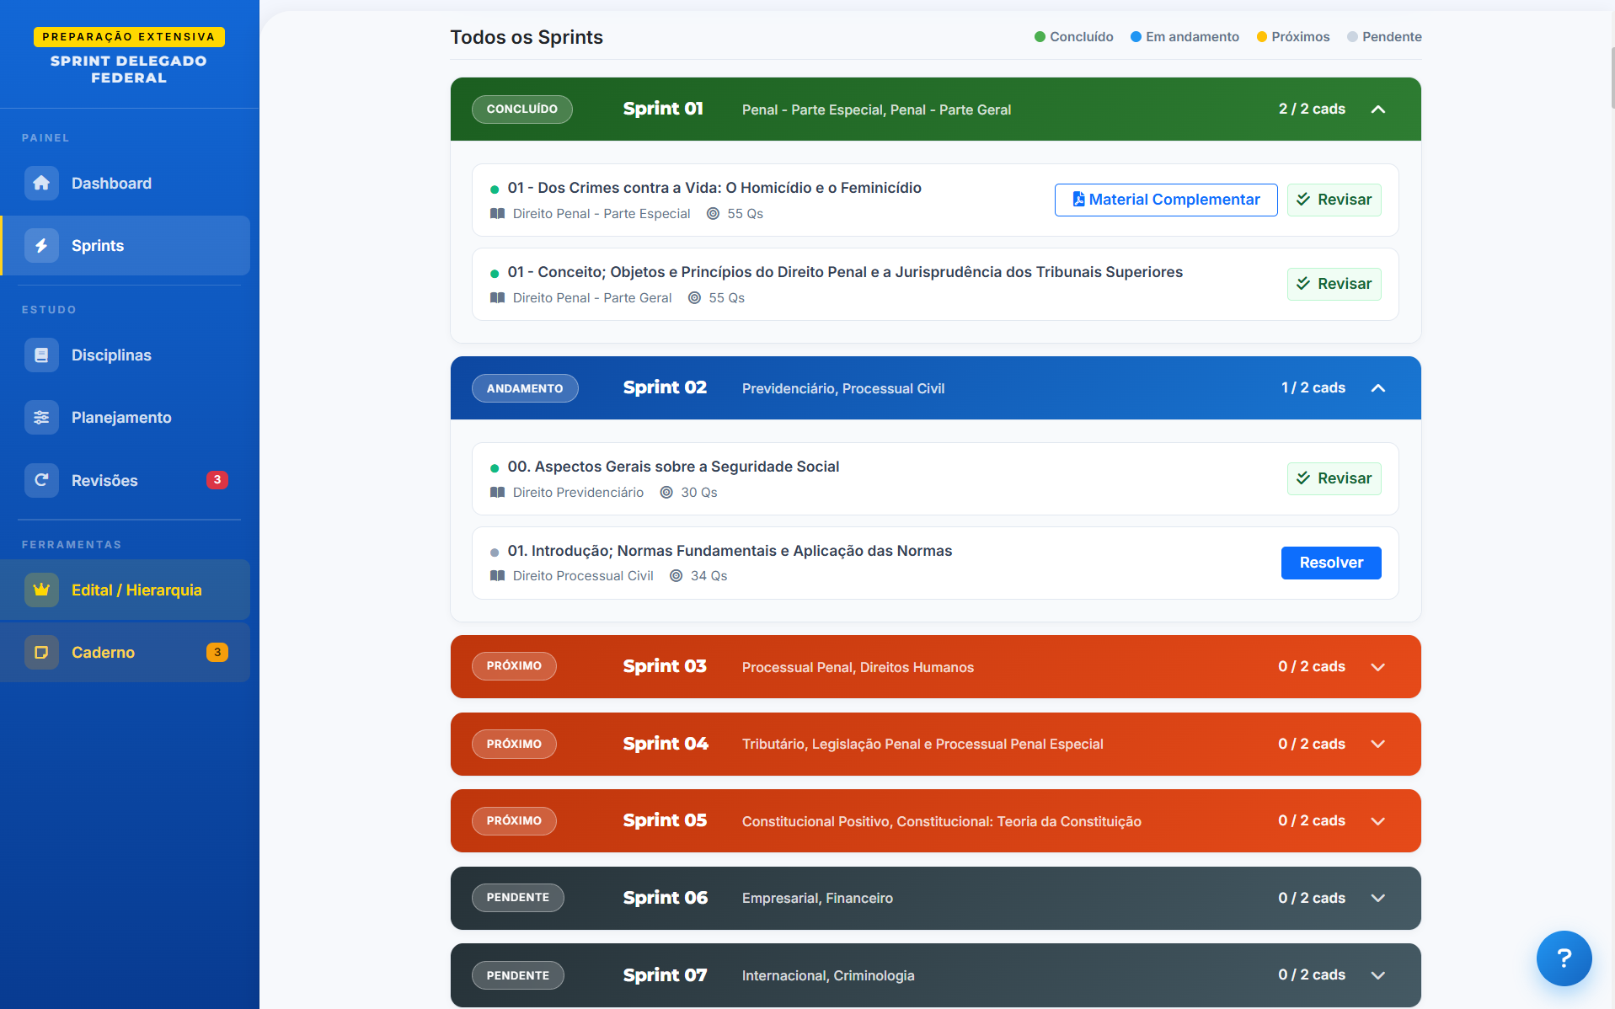Click the PRÓXIMO badge on Sprint 04
Viewport: 1615px width, 1009px height.
point(514,744)
